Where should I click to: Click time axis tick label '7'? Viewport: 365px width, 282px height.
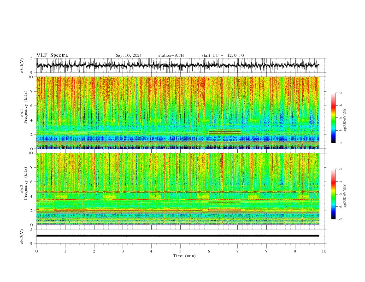238,251
